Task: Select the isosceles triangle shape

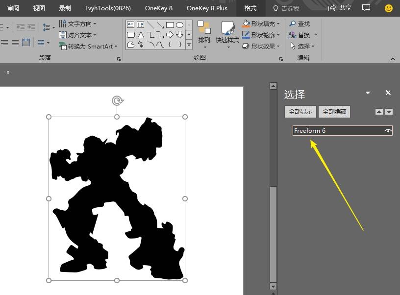Action: (x=141, y=35)
